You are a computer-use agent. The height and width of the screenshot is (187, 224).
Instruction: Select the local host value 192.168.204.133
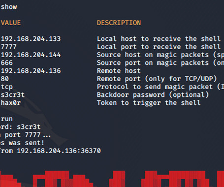click(x=31, y=39)
